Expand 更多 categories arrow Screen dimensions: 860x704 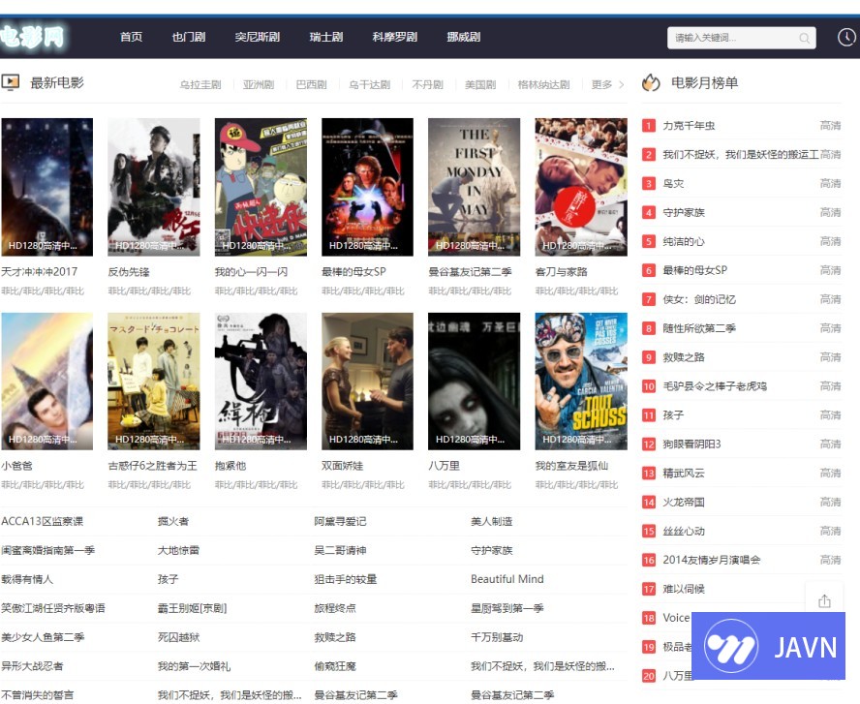coord(621,85)
